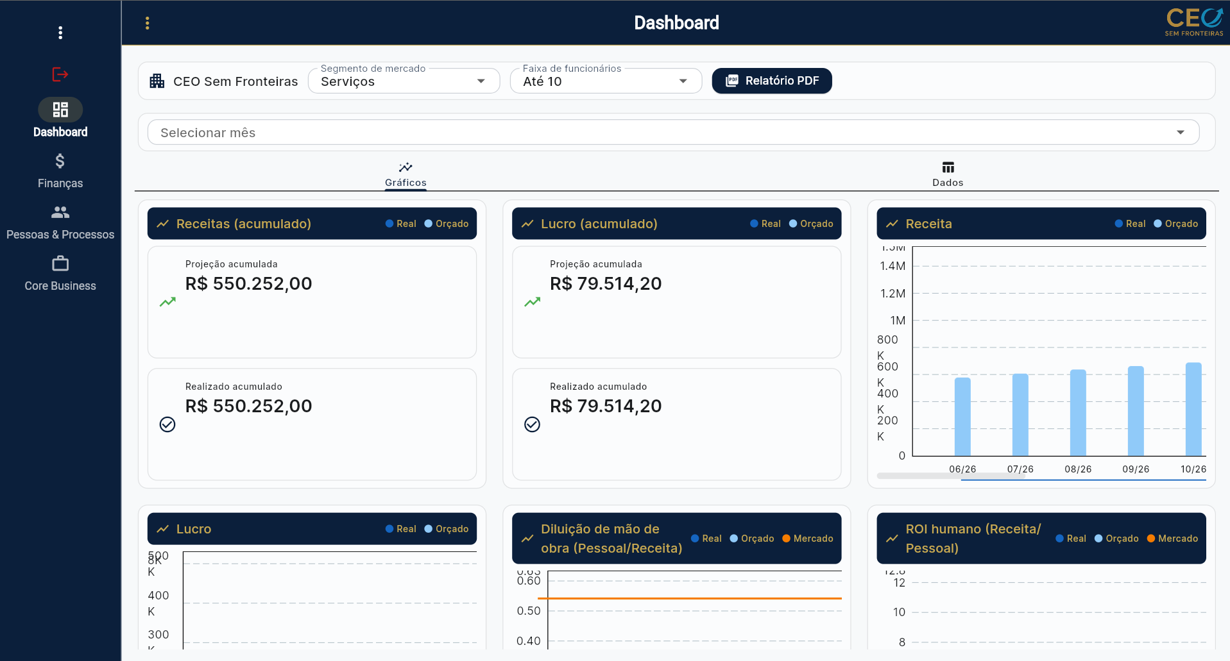Click the CEO Sem Fronteiras company name

[235, 81]
